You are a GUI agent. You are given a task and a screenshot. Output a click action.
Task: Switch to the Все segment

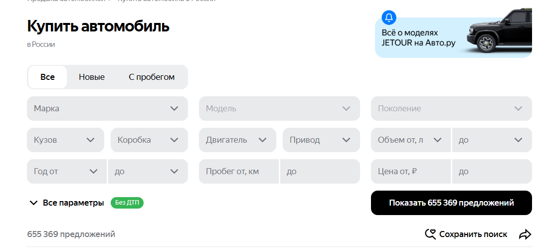(47, 77)
